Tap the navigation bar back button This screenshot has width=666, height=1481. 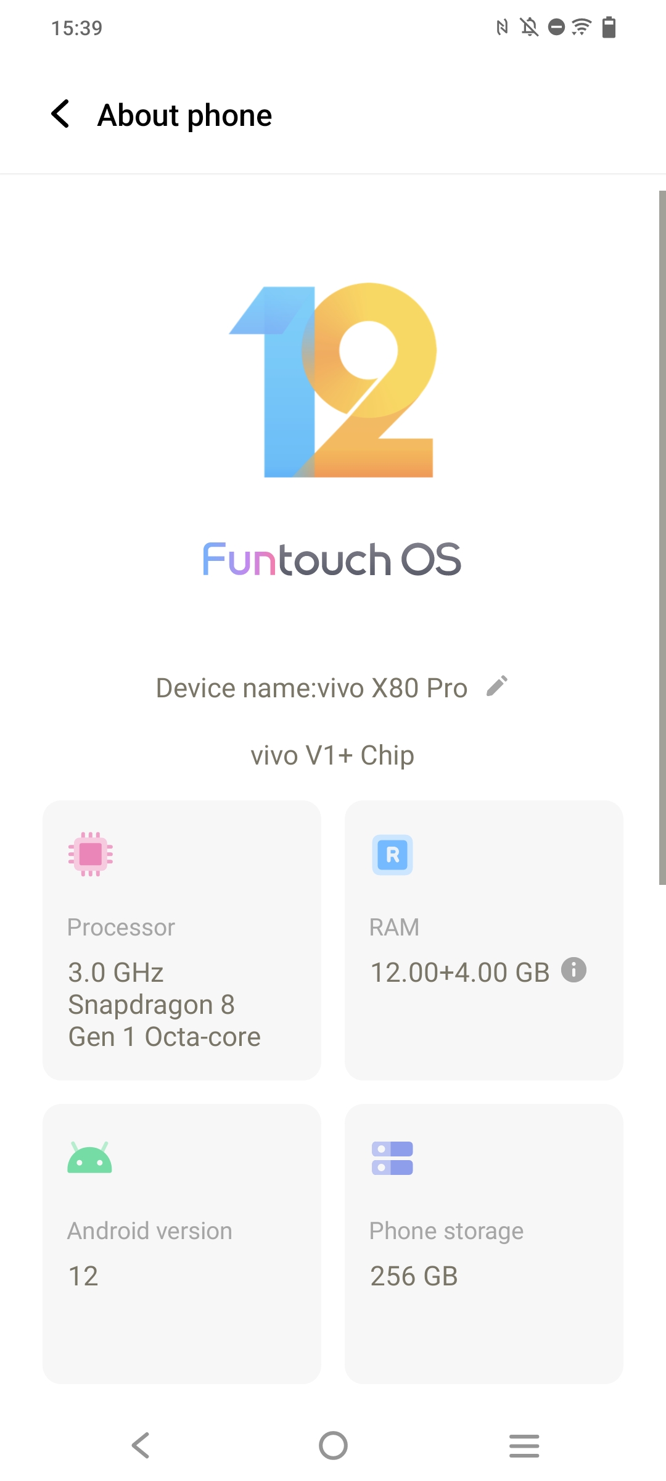click(x=141, y=1445)
